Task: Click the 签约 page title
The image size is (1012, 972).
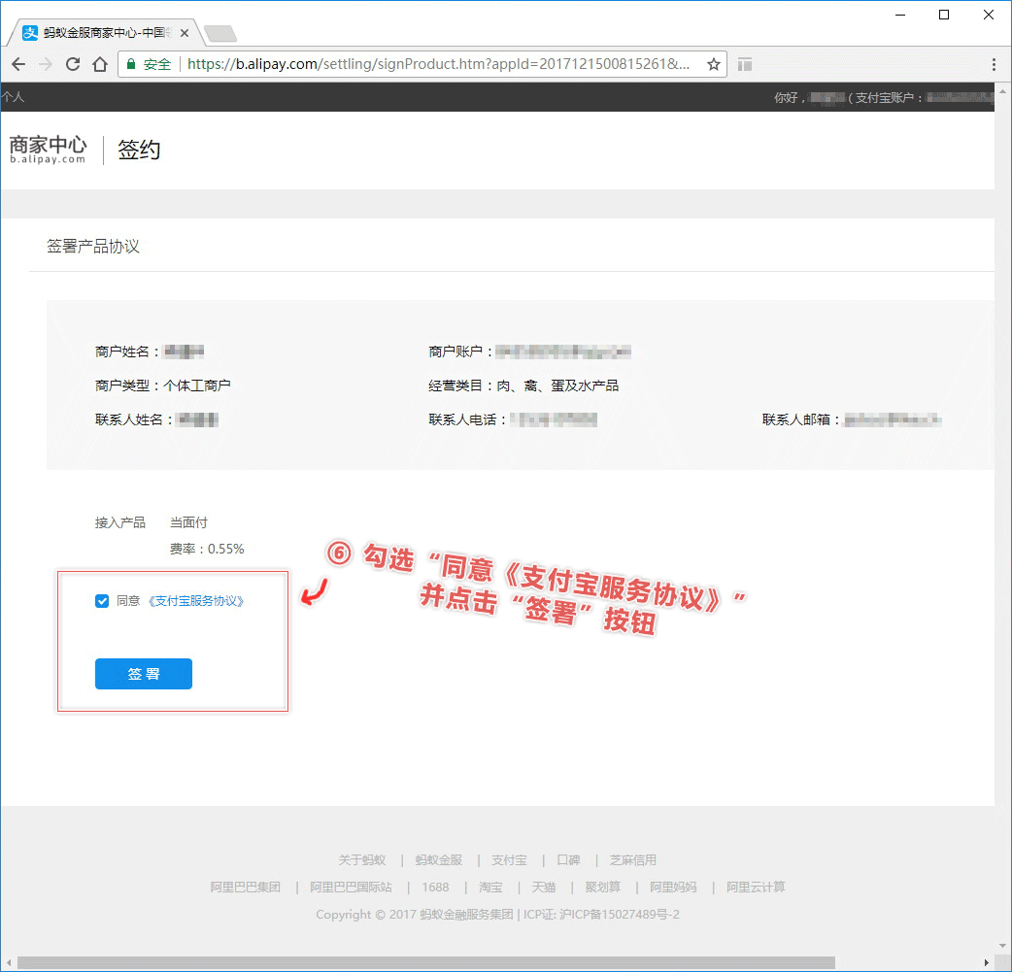Action: pyautogui.click(x=139, y=150)
